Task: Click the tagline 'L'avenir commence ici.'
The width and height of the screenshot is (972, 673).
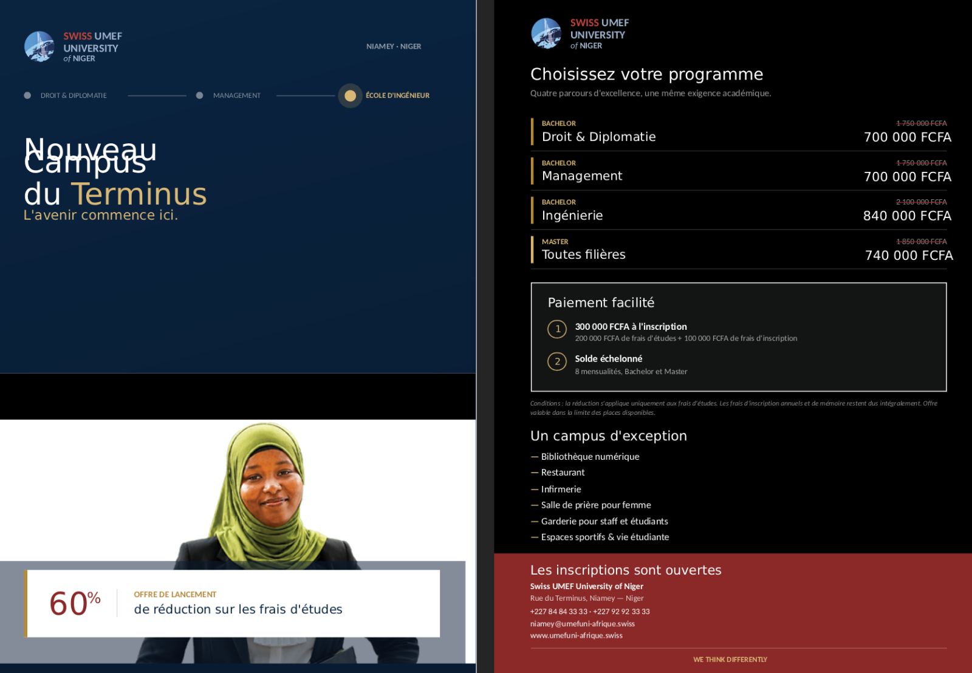Action: pos(101,215)
